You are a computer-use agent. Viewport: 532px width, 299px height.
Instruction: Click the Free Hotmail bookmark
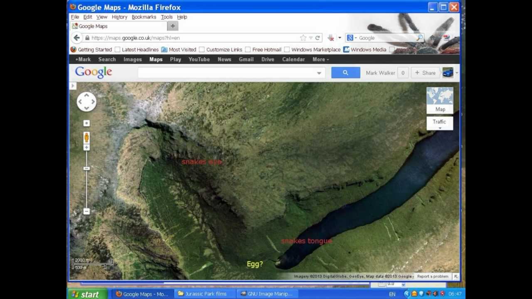coord(263,49)
